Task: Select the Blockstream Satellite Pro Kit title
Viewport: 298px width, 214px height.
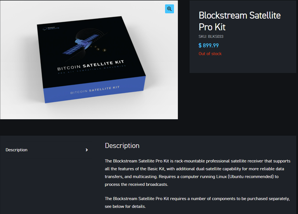Action: [x=239, y=21]
